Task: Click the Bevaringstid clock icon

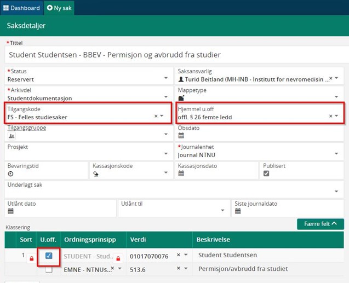Action: pos(10,174)
